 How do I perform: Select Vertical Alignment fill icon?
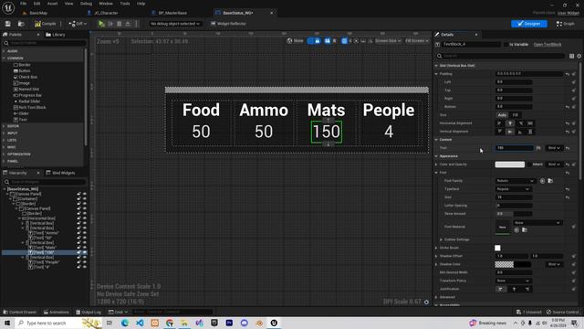click(x=530, y=132)
